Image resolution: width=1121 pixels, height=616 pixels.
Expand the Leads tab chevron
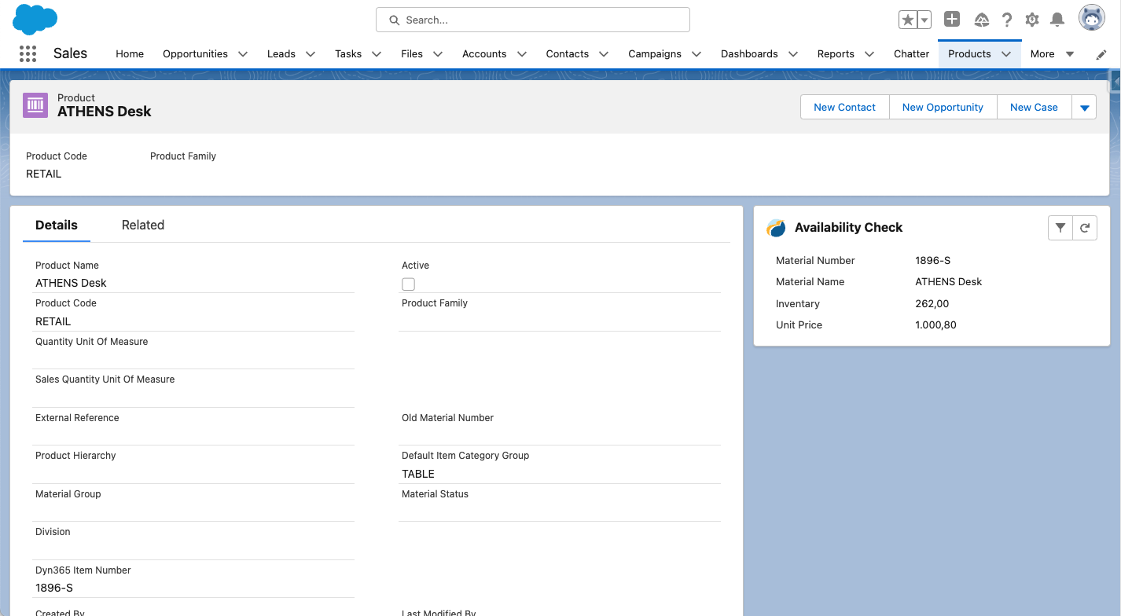[311, 54]
